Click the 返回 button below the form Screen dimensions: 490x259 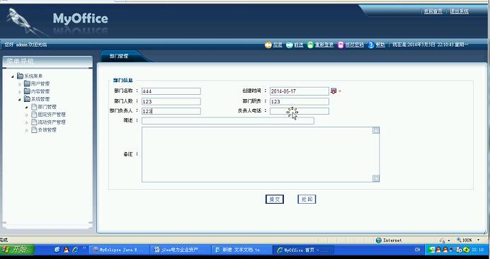pyautogui.click(x=307, y=200)
